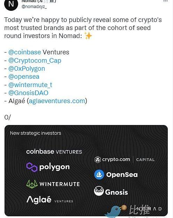Open the @wintermute_t mention link

[30, 85]
